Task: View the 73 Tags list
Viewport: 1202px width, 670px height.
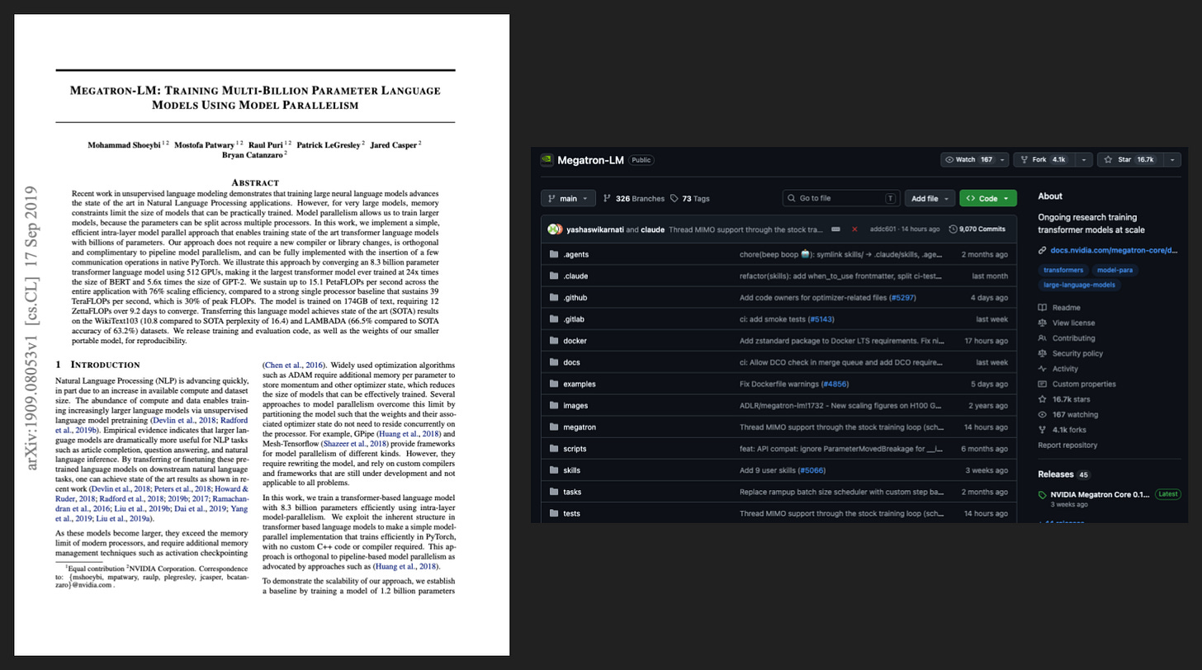Action: 689,199
